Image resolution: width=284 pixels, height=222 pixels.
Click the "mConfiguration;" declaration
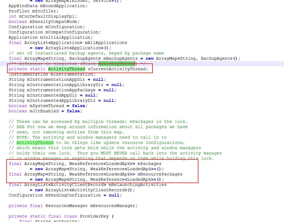pyautogui.click(x=65, y=27)
